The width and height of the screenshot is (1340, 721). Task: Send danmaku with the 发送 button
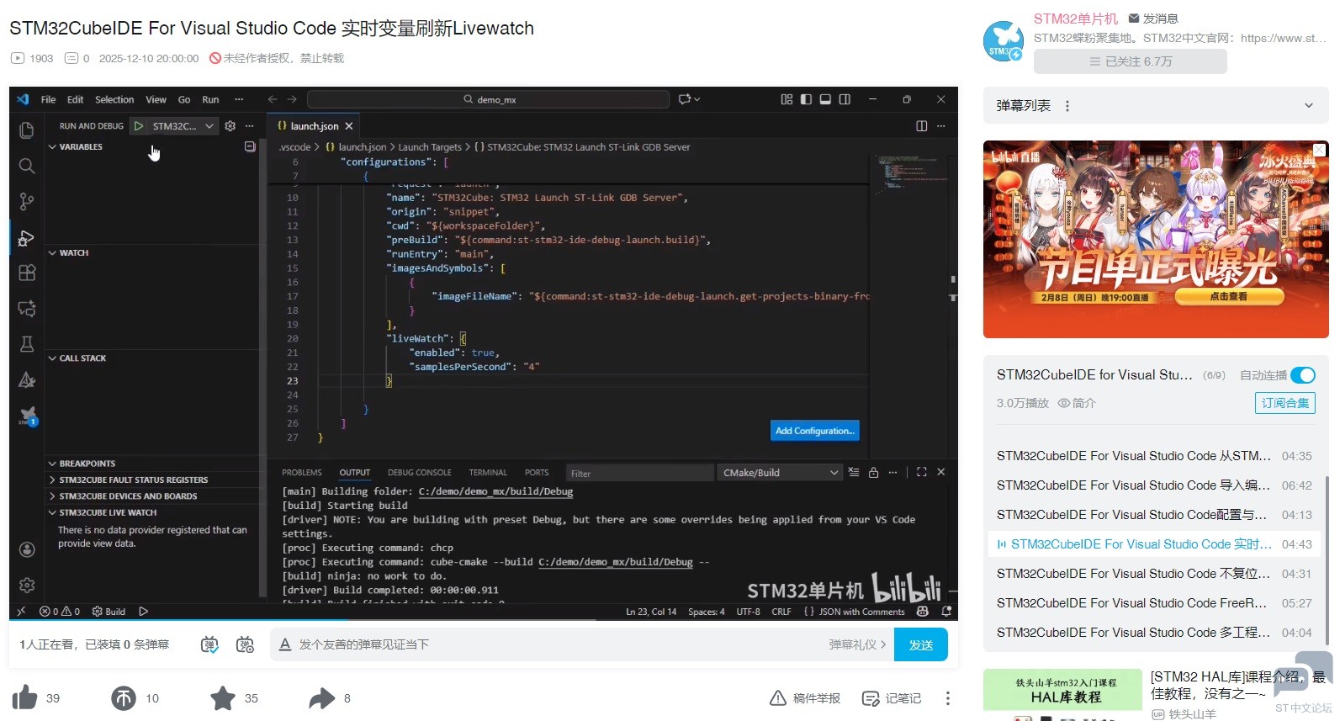(x=921, y=644)
